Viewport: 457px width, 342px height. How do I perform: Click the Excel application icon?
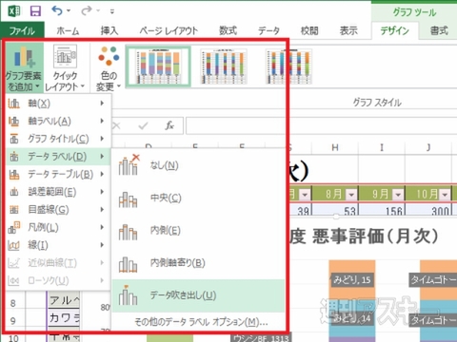coord(13,11)
